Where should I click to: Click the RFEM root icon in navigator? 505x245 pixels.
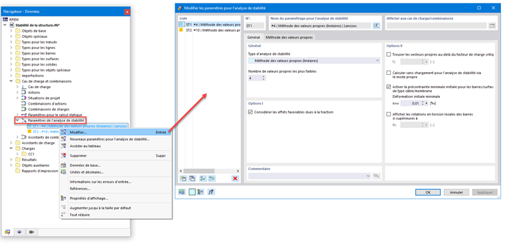[x=5, y=20]
